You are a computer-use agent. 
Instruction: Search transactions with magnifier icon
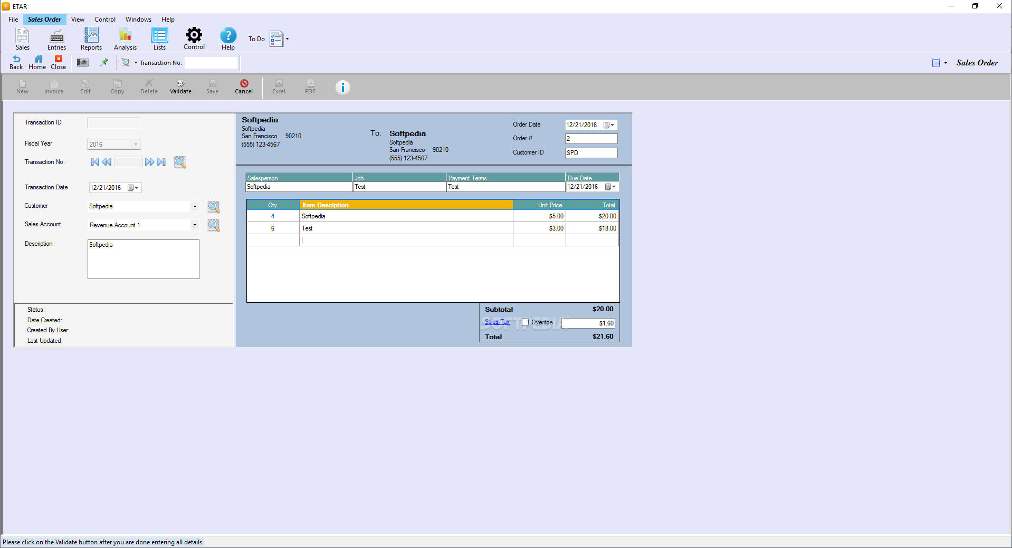(180, 162)
